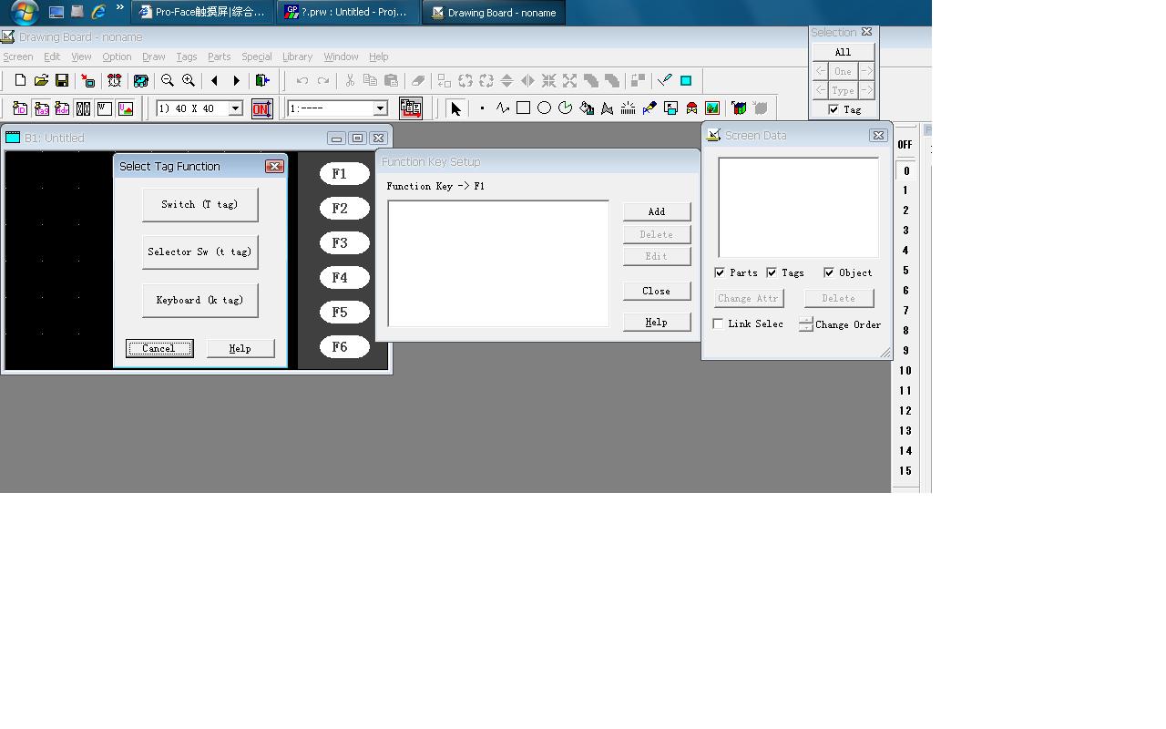Open the Parts menu
This screenshot has width=1166, height=729.
click(219, 56)
